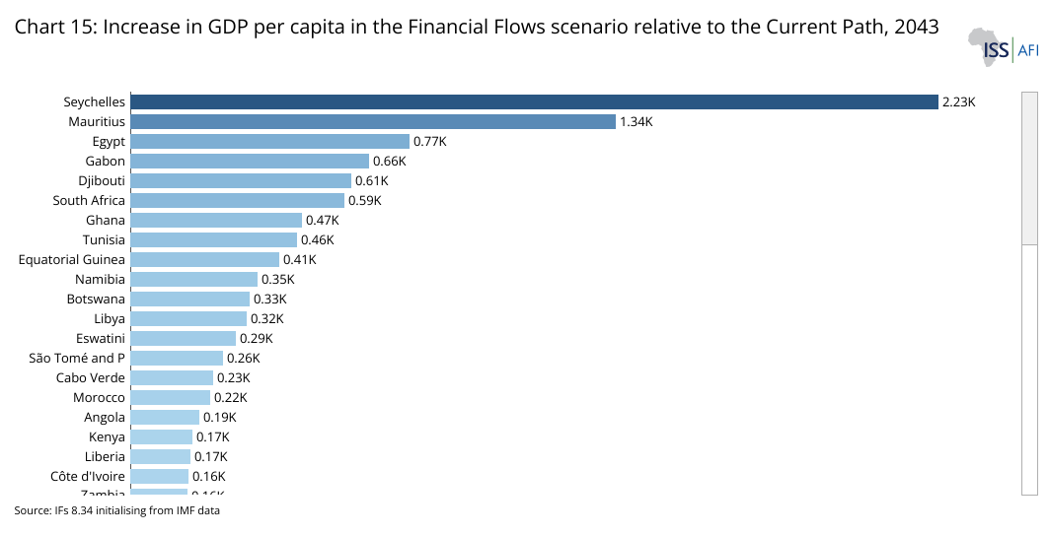Click the Morocco 0.22K value label

(x=230, y=397)
